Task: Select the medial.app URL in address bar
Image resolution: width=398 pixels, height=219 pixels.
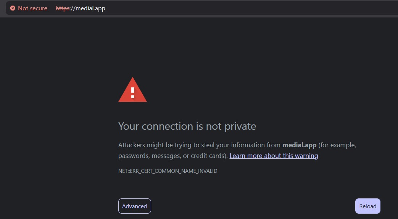Action: click(x=81, y=8)
